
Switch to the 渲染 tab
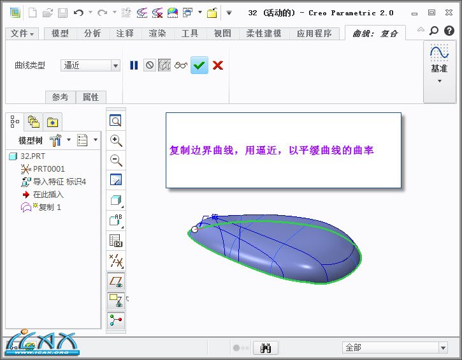click(x=157, y=33)
